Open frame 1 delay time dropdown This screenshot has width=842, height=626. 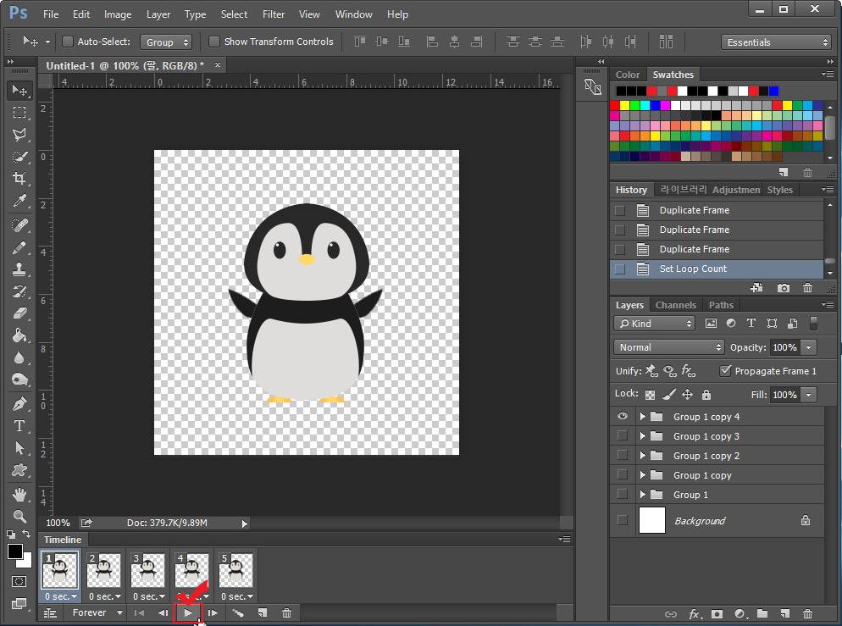click(x=61, y=596)
